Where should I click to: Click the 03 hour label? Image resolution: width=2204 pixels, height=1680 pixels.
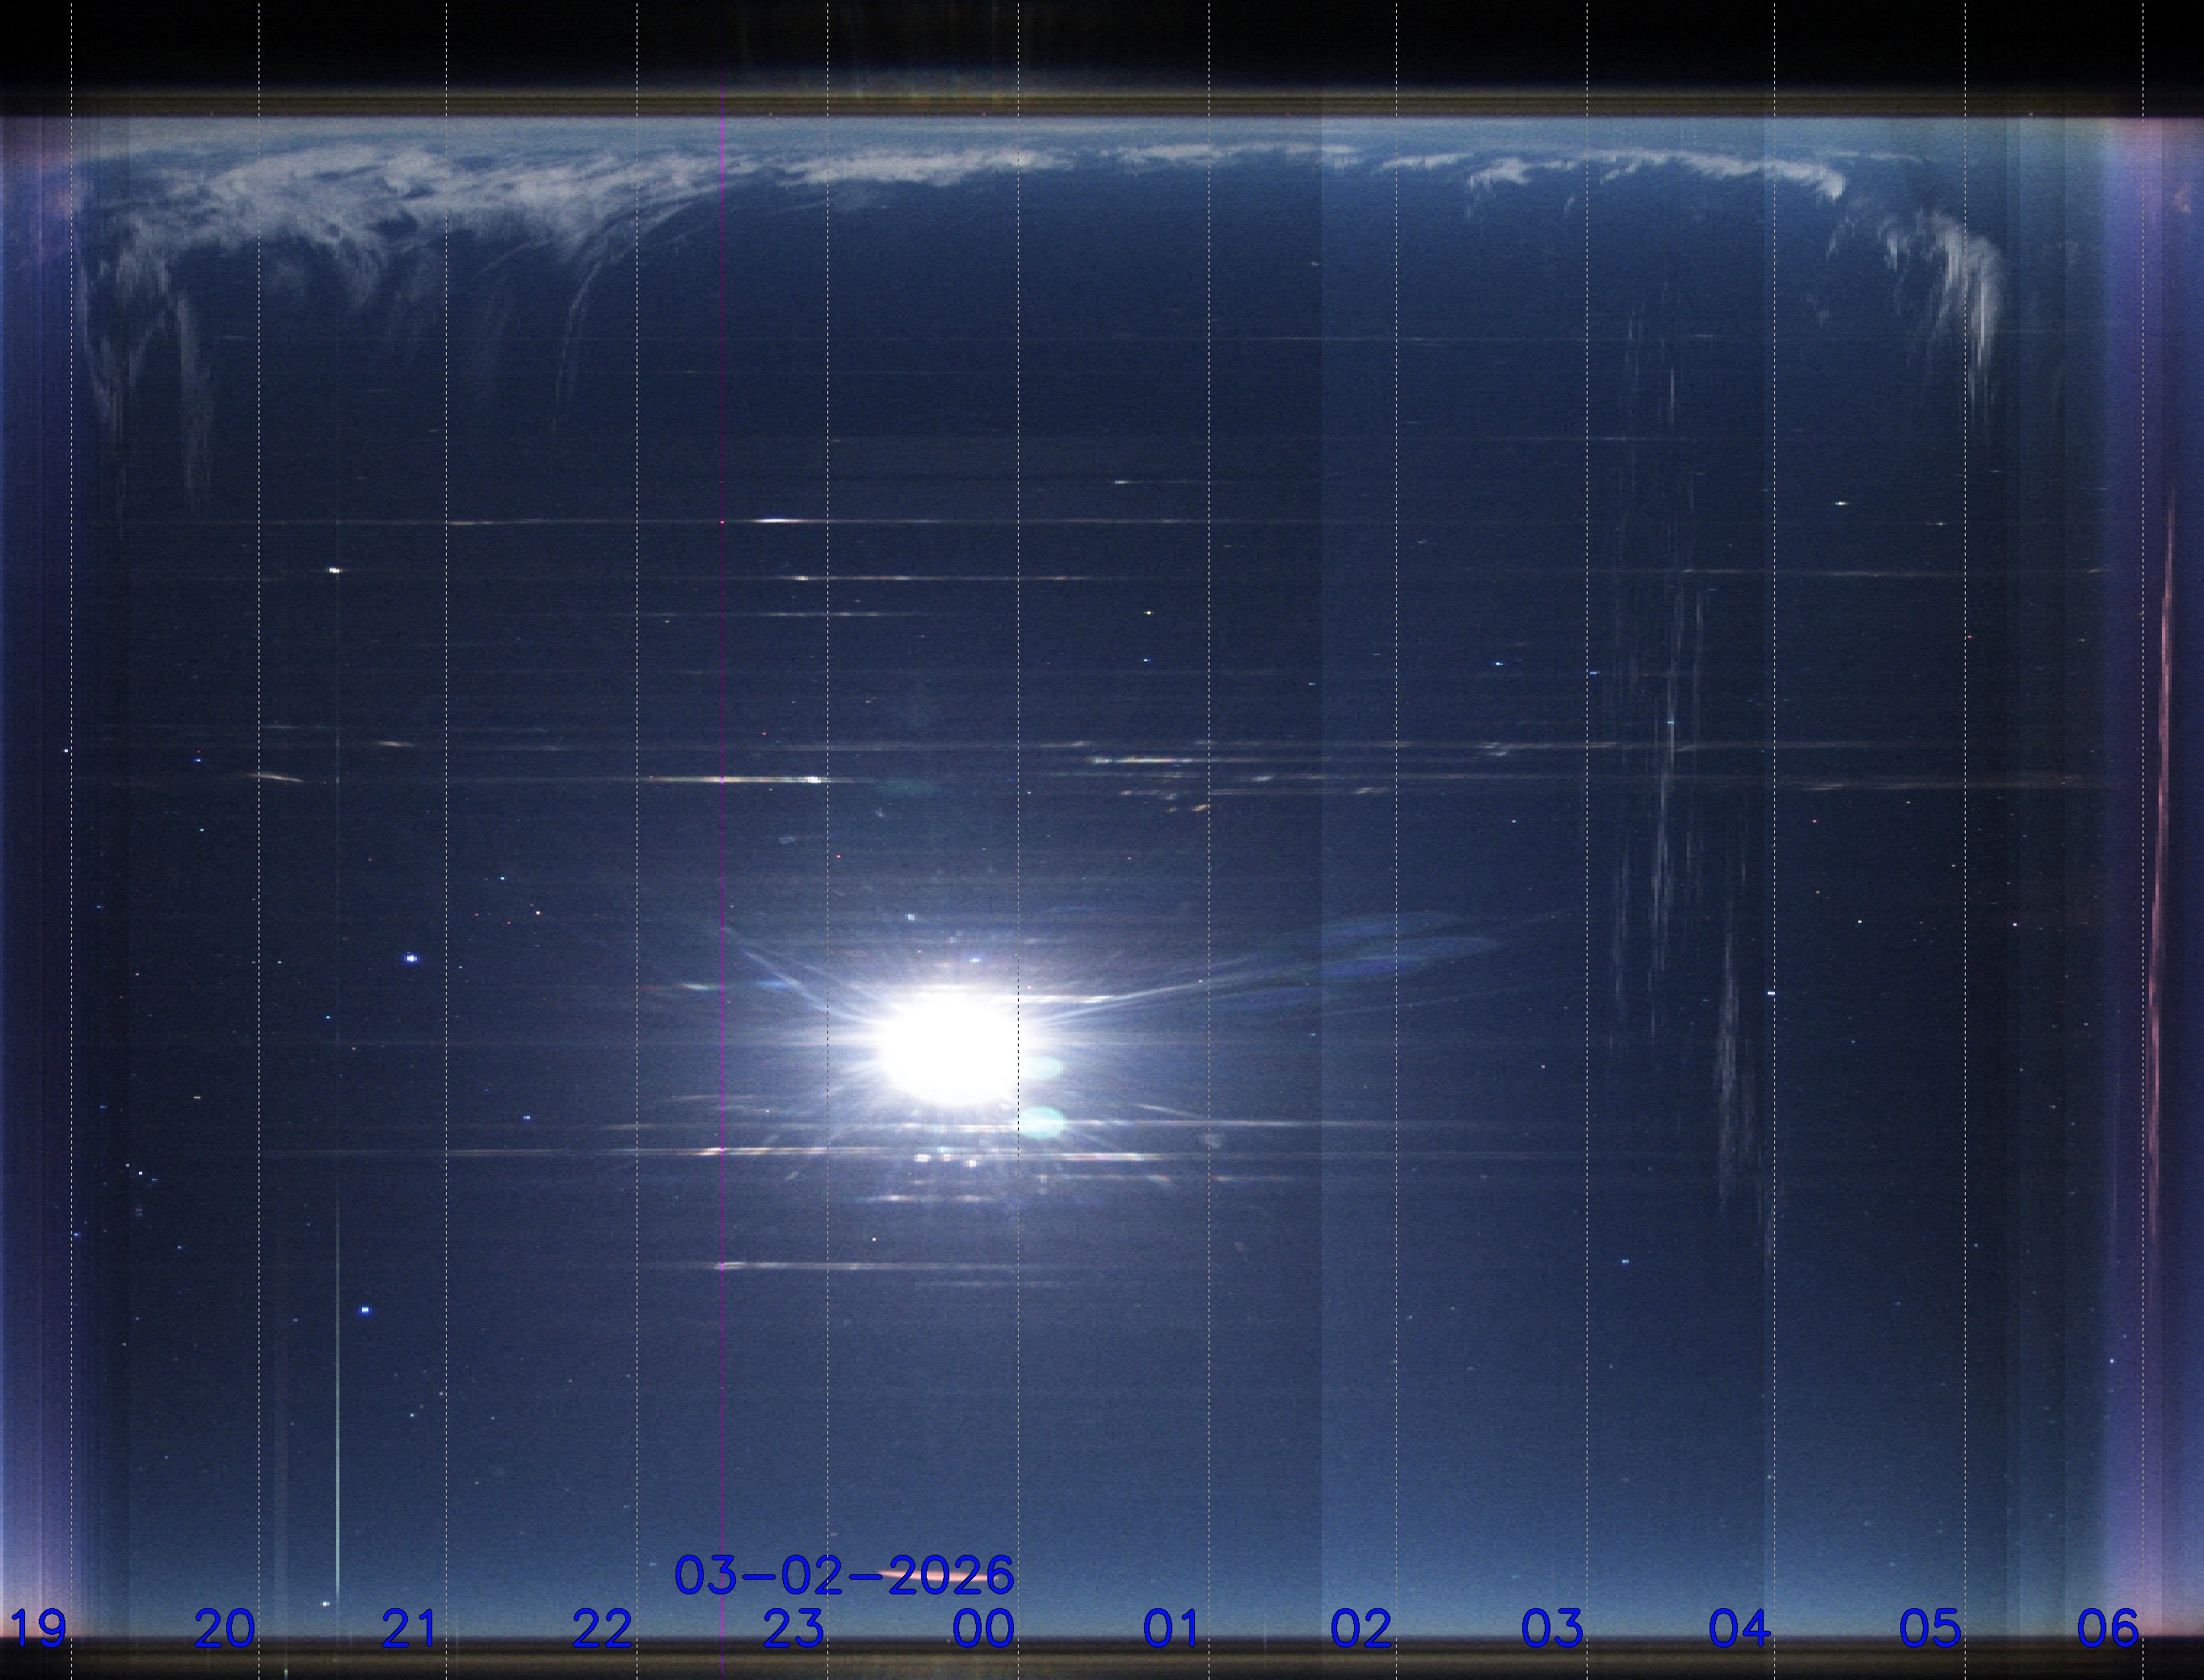(x=1551, y=1629)
